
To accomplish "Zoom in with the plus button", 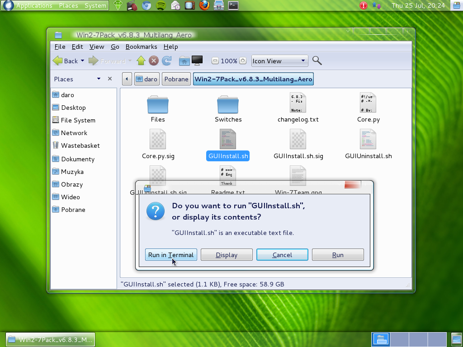I will point(243,61).
